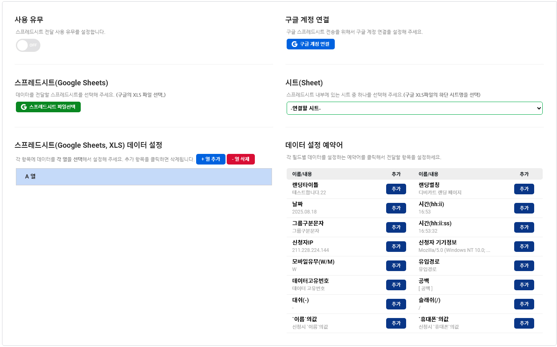Add the 신청자 기기정보 reserved word
Viewport: 557px width, 347px height.
click(524, 247)
